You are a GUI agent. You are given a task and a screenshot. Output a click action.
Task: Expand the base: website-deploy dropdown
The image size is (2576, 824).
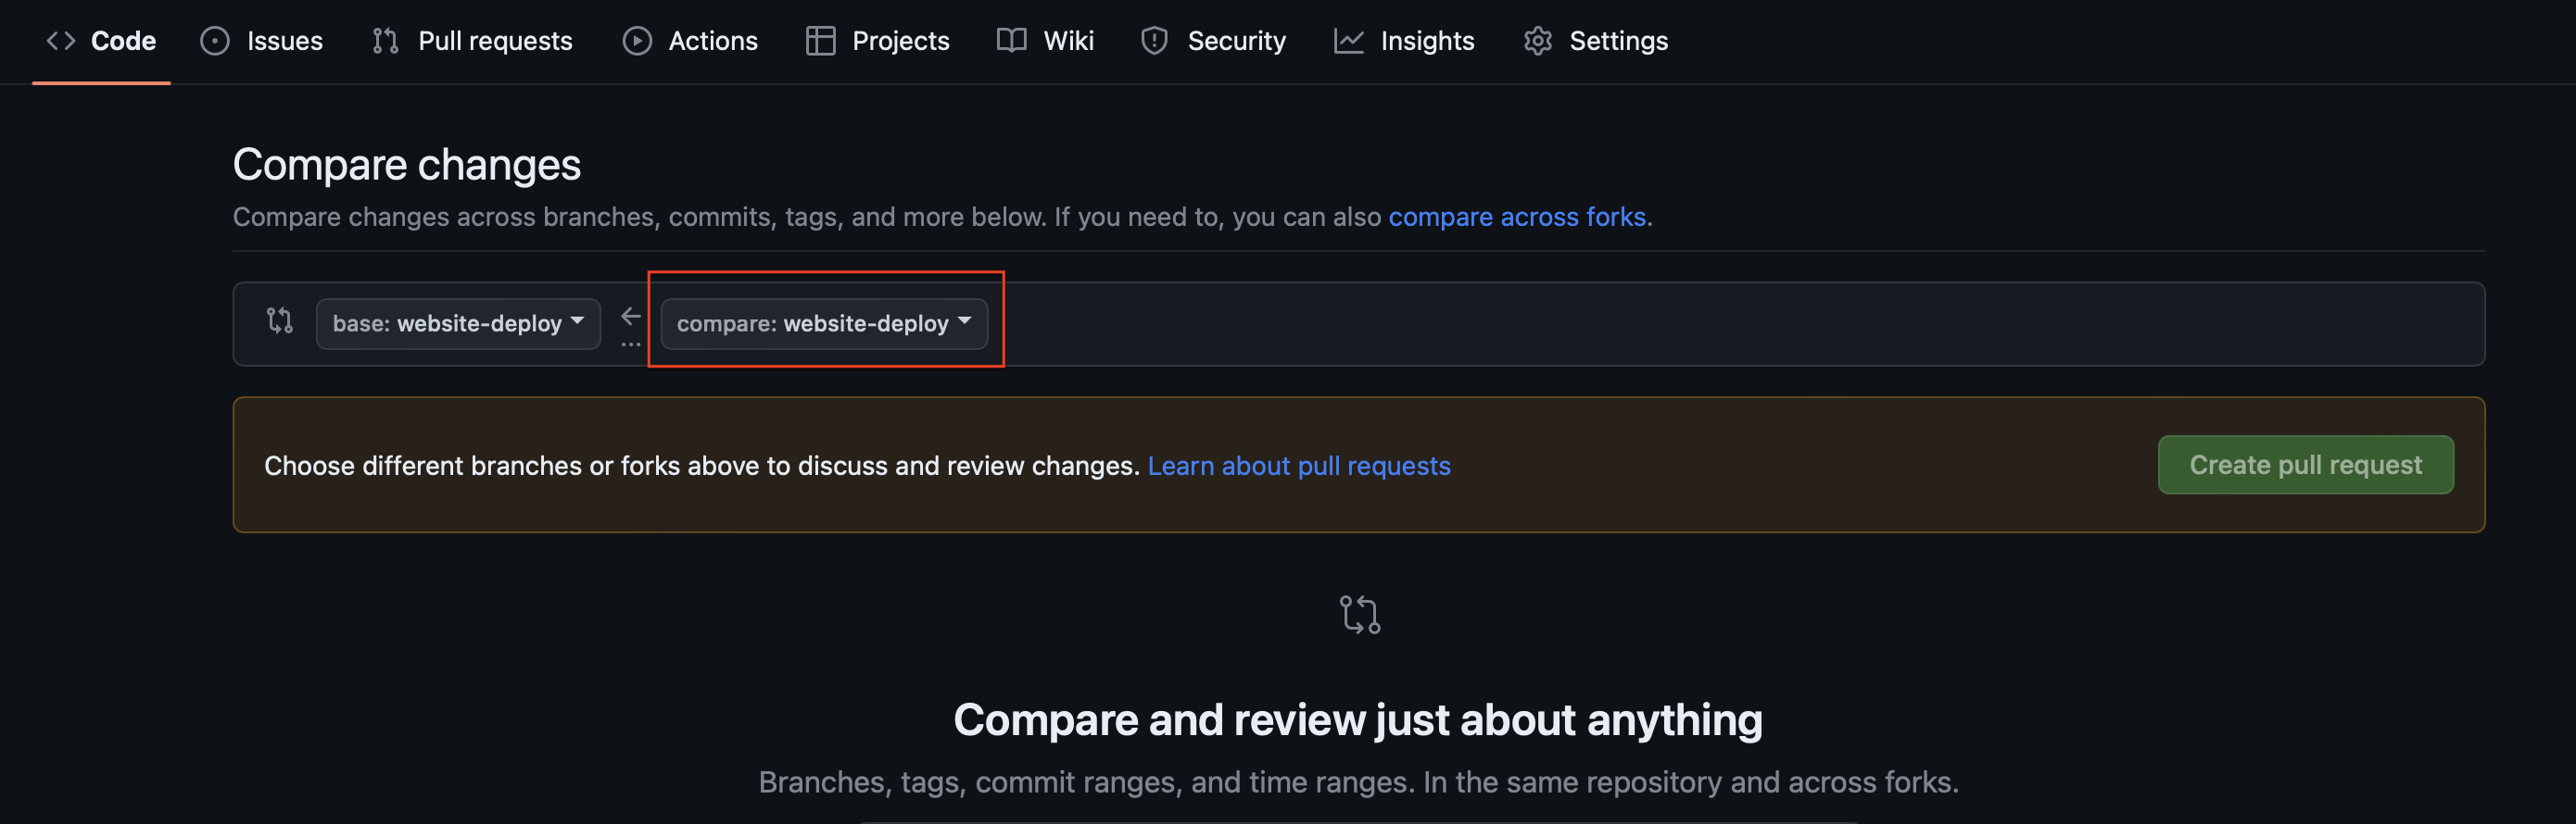coord(458,324)
